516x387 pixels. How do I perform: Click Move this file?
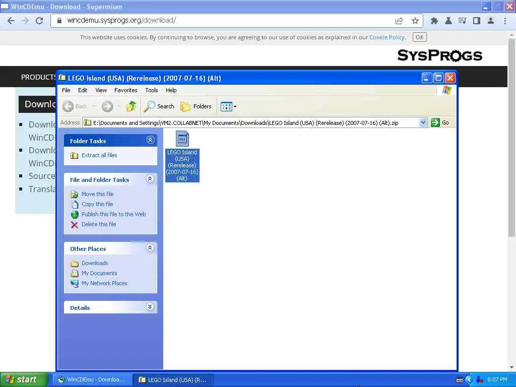click(97, 194)
